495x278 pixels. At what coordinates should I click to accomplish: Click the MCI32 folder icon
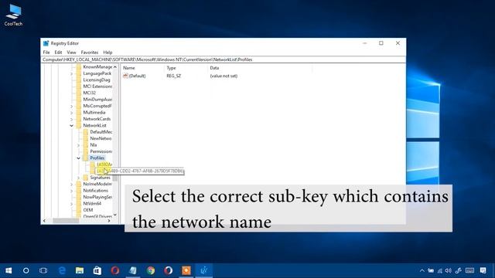pos(79,93)
